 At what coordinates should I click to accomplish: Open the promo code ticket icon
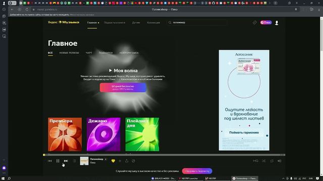(x=255, y=23)
